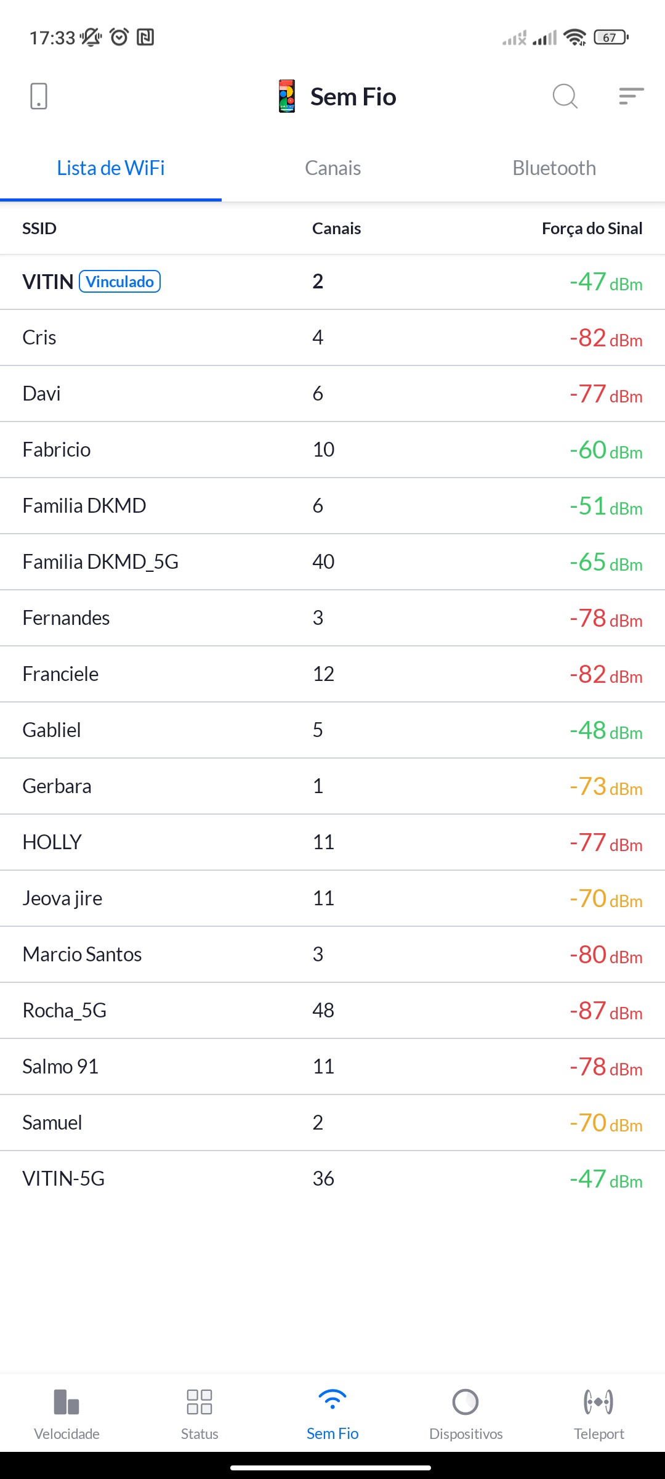Tap the phone device icon
This screenshot has width=665, height=1479.
click(x=39, y=96)
